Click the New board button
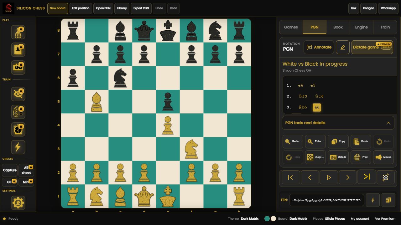This screenshot has width=401, height=225. click(58, 8)
